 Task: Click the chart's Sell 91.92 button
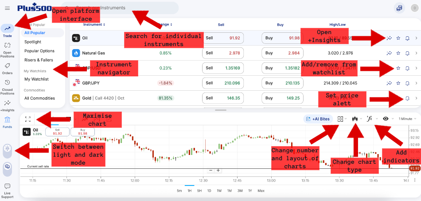(x=58, y=132)
